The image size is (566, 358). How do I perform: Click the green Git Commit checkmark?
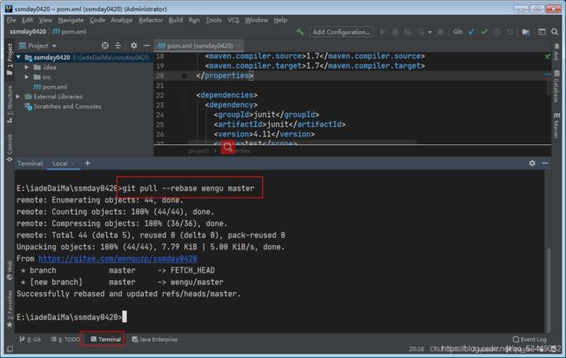tap(484, 32)
